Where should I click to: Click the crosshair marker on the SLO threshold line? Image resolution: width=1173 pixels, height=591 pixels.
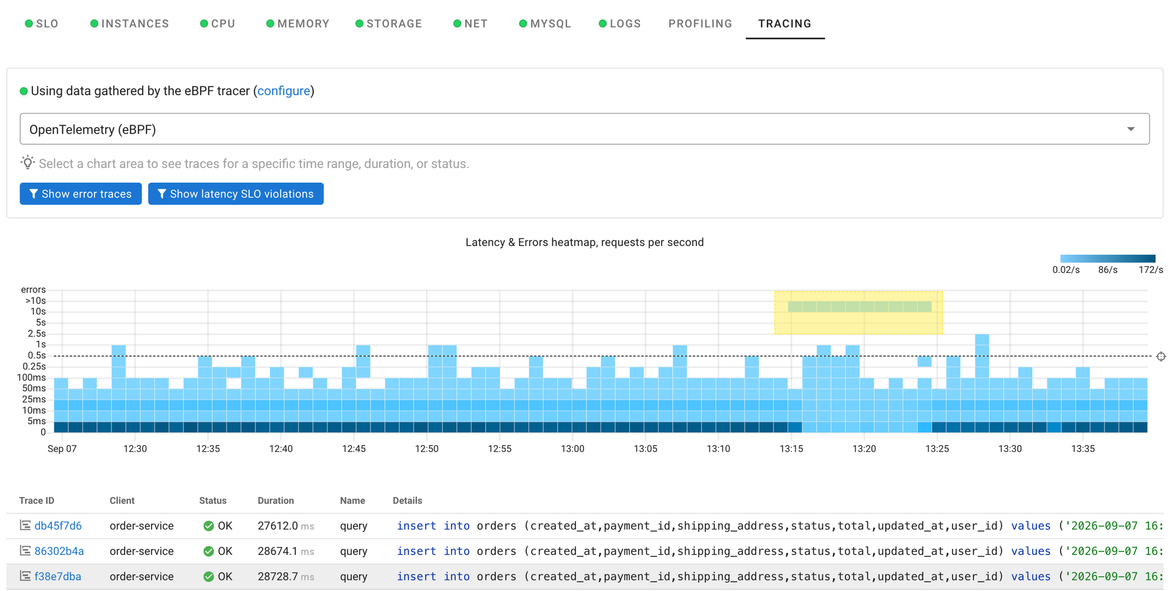(1161, 357)
